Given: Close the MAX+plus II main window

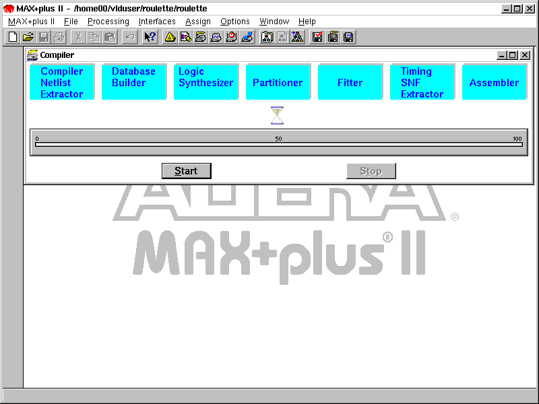Looking at the screenshot, I should tap(529, 9).
